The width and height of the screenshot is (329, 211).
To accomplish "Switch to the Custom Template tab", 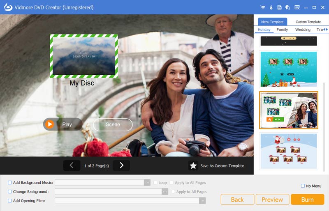I will point(308,22).
